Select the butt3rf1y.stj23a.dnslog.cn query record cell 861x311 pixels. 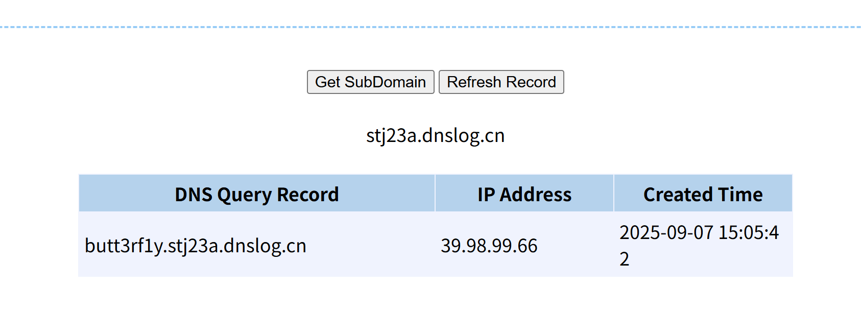(257, 246)
